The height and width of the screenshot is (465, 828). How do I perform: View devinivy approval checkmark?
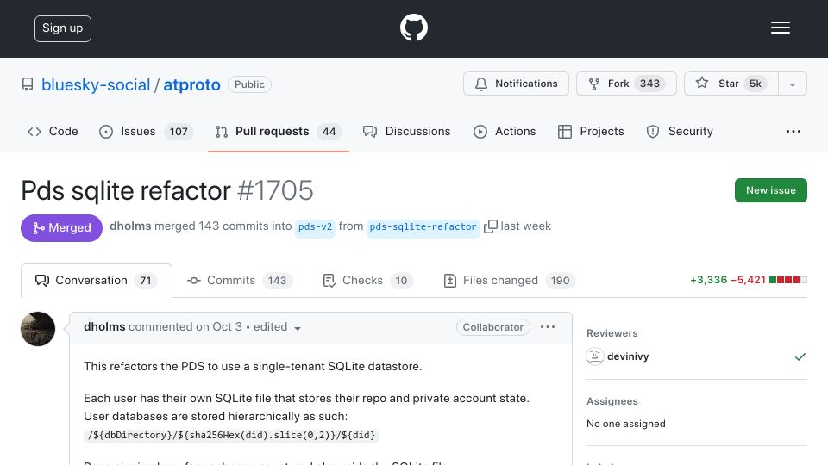coord(800,356)
